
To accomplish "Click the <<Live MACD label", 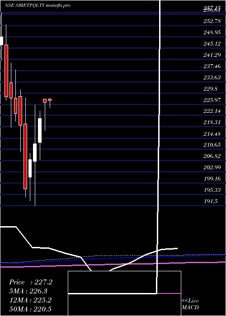I will (190, 304).
